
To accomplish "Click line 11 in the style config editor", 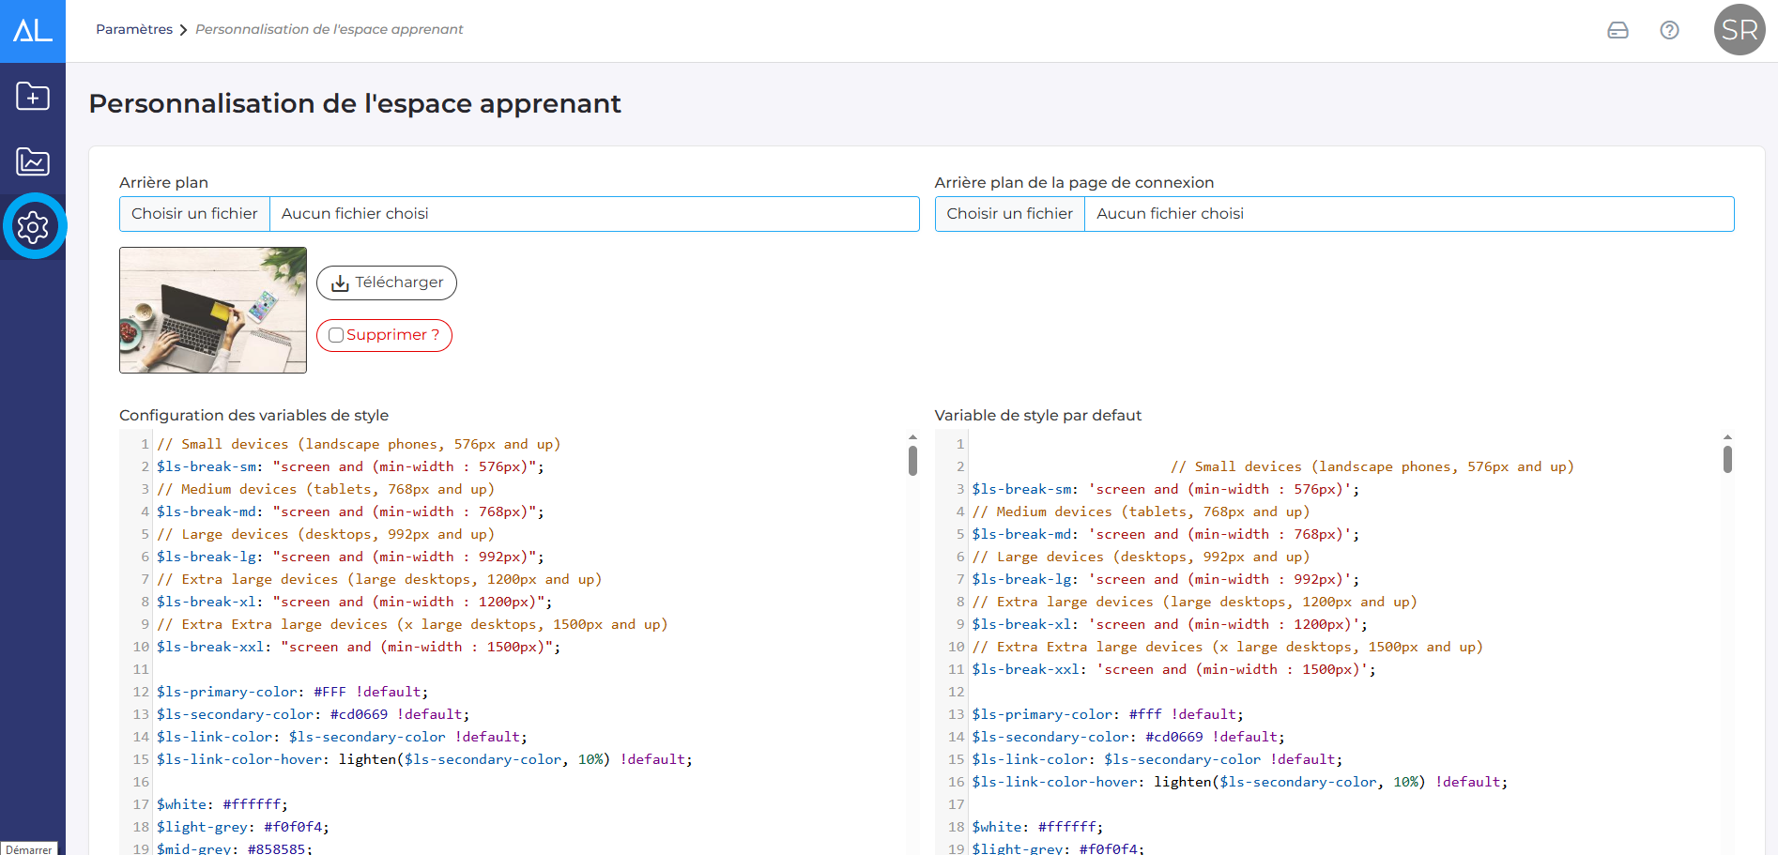I will tap(518, 669).
